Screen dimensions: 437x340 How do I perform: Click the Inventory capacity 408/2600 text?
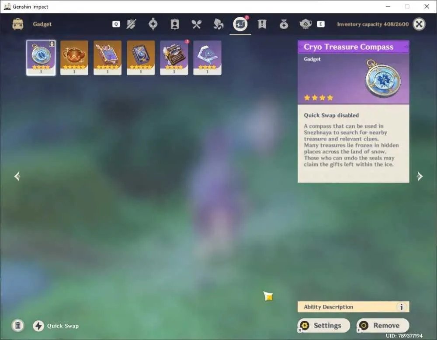click(373, 24)
